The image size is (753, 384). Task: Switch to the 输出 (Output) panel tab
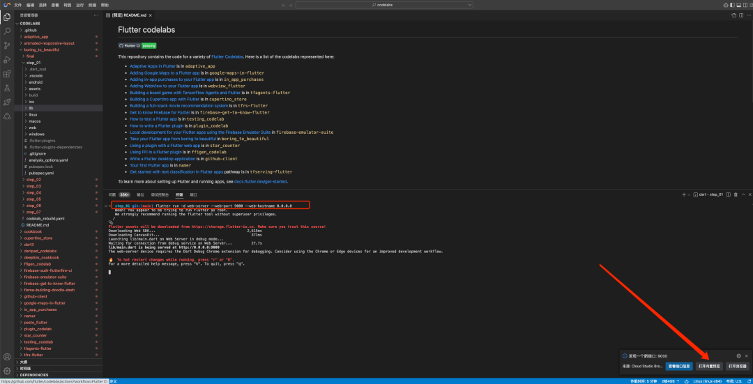[x=140, y=195]
